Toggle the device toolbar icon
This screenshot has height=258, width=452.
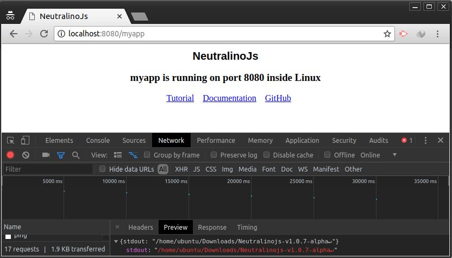25,140
